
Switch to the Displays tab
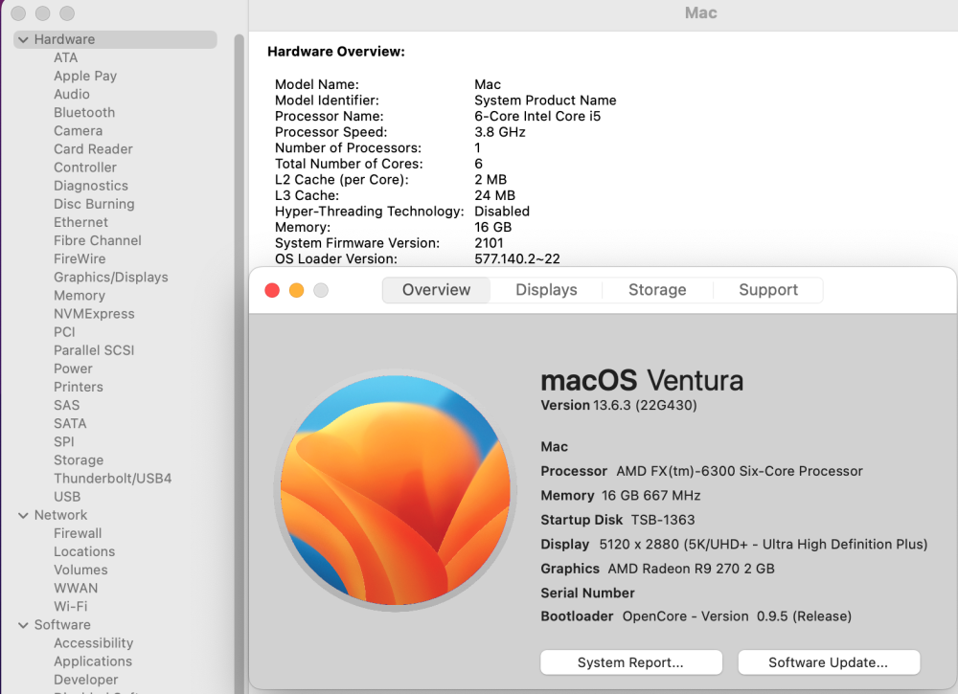point(546,290)
